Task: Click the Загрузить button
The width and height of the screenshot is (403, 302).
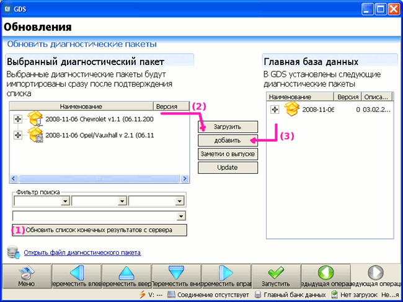Action: click(x=228, y=127)
